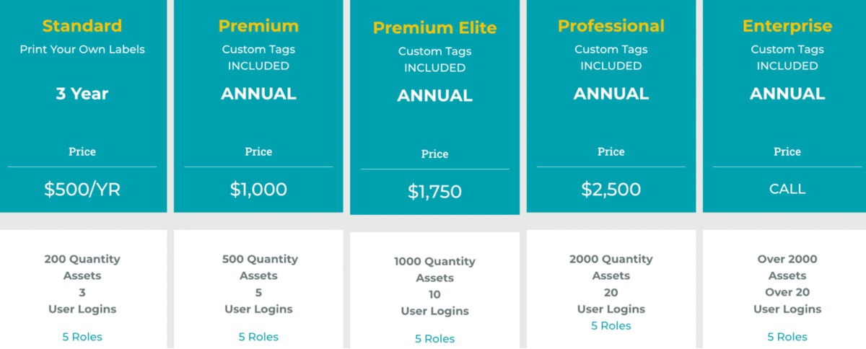The height and width of the screenshot is (349, 866).
Task: Choose the Premium Elite plan title
Action: tap(434, 28)
